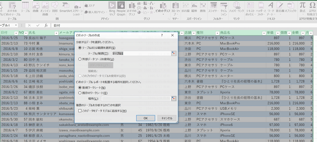
Task: Open the 種別 column filter dropdown
Action: (217, 33)
